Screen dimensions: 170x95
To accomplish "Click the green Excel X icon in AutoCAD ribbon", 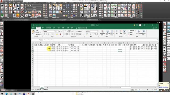I will click(x=2, y=15).
